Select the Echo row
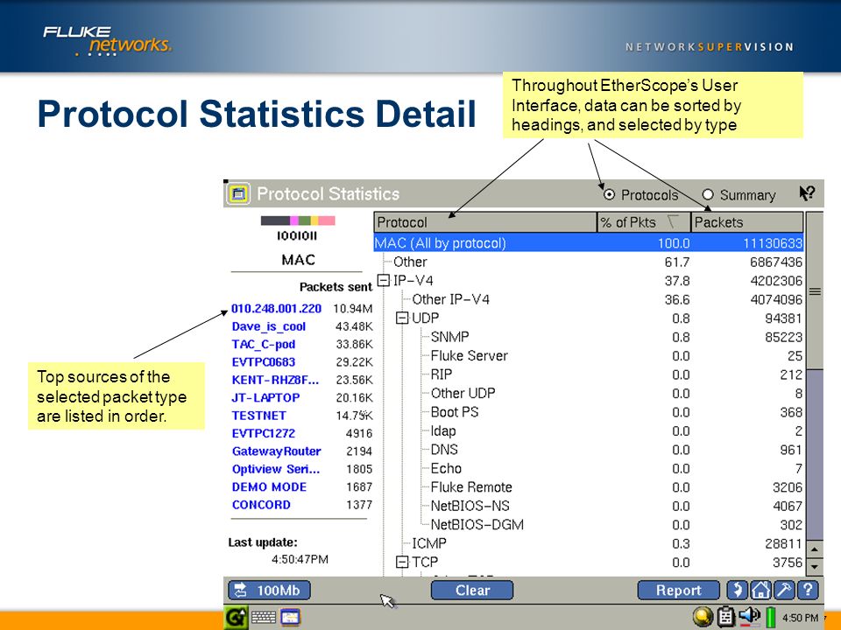841x630 pixels. 589,468
